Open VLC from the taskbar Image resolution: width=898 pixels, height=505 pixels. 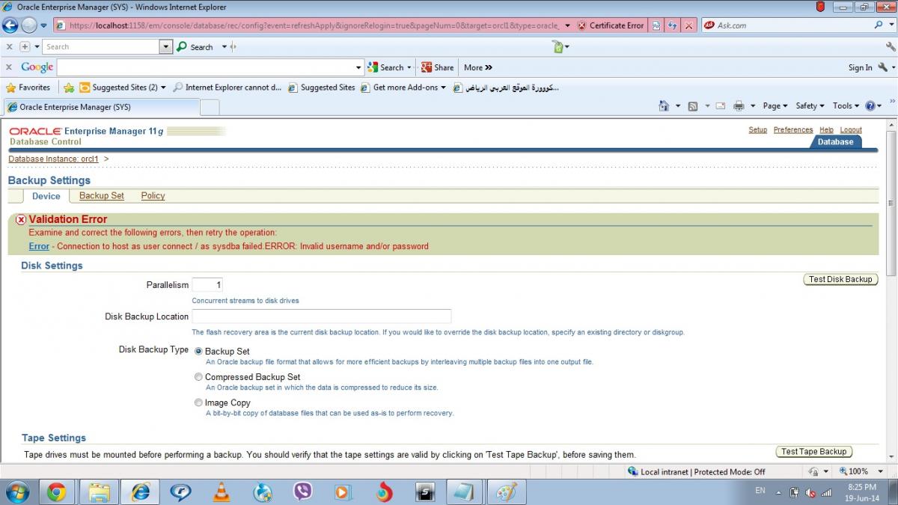pyautogui.click(x=222, y=492)
